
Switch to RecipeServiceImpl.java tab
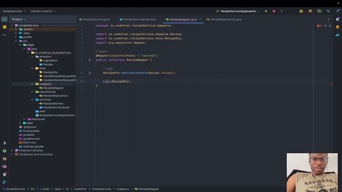tap(138, 19)
